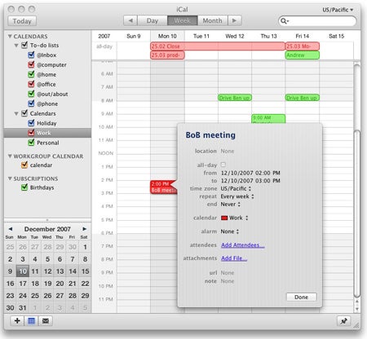
Task: Click the vertical scrollbar thumb
Action: coord(357,214)
